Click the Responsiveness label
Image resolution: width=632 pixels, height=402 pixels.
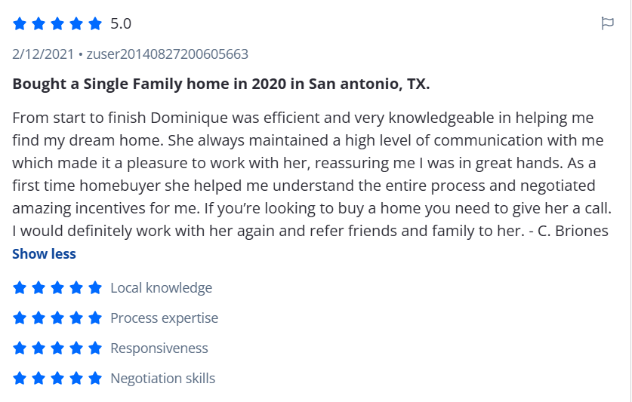(159, 348)
